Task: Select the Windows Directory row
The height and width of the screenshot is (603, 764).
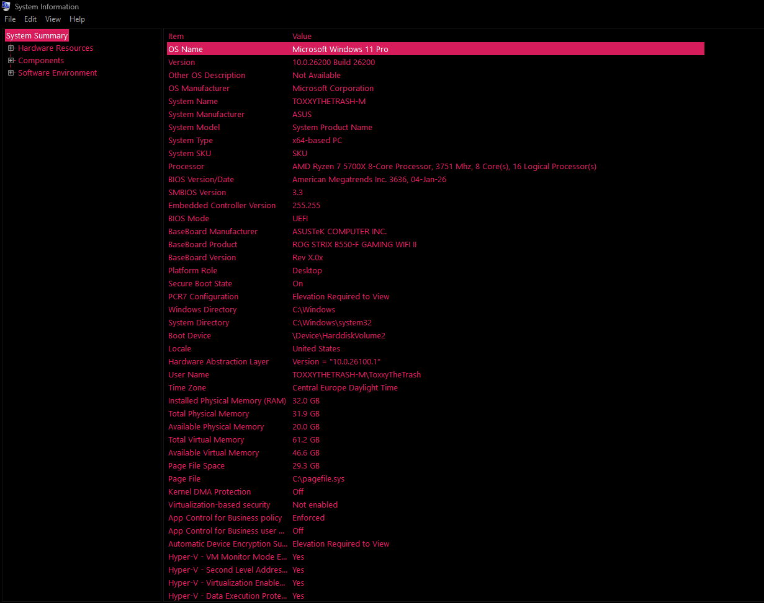Action: point(436,310)
